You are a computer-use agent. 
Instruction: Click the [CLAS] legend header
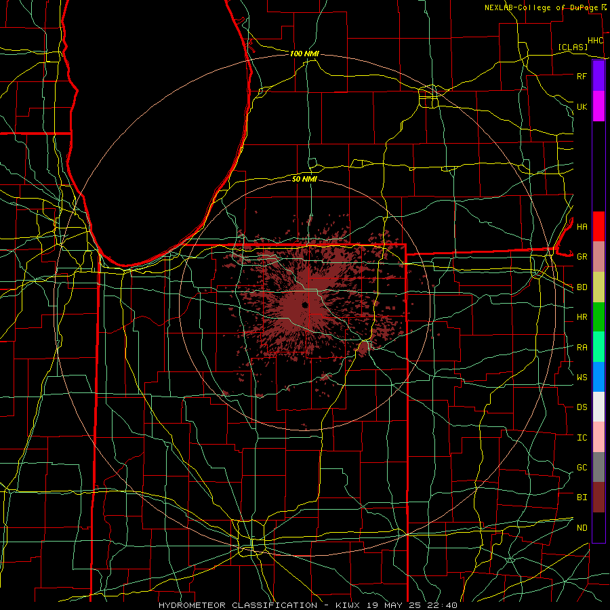(573, 47)
